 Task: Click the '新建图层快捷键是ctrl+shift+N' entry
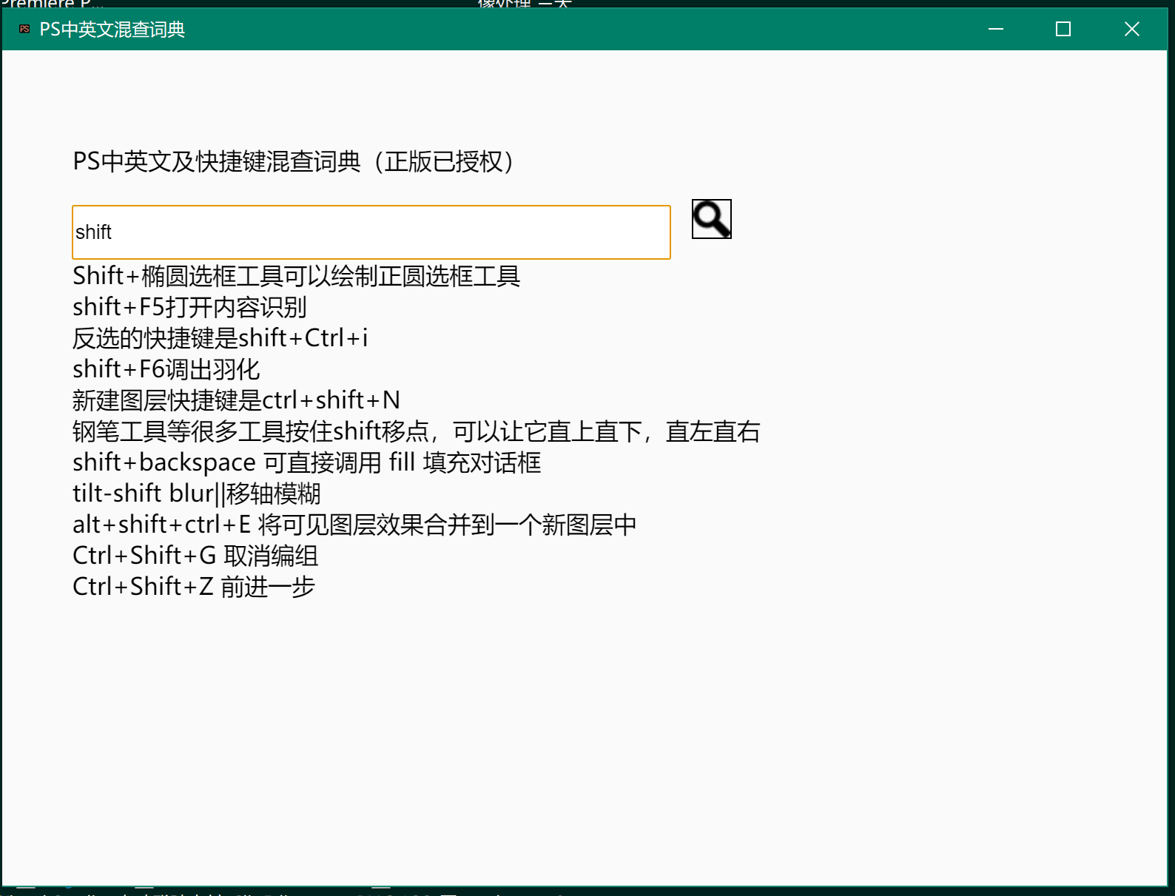236,400
